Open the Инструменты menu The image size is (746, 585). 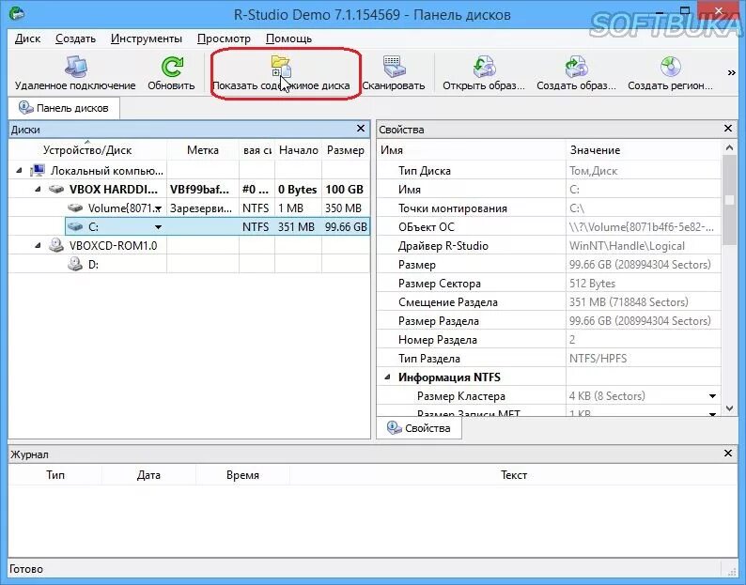pos(147,38)
